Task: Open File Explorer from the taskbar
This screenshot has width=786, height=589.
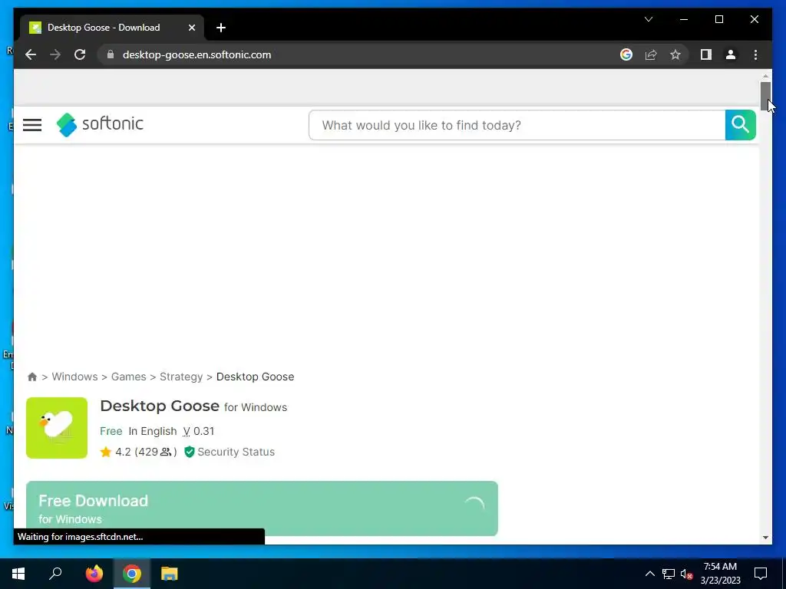Action: (170, 574)
